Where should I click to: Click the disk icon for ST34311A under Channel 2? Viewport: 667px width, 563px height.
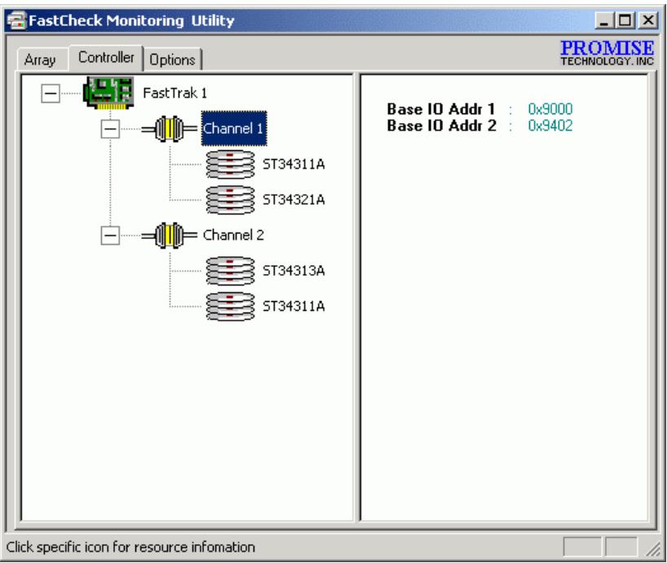click(x=230, y=307)
